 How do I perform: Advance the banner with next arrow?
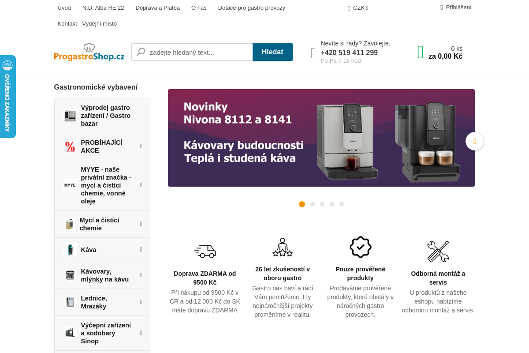(x=475, y=141)
